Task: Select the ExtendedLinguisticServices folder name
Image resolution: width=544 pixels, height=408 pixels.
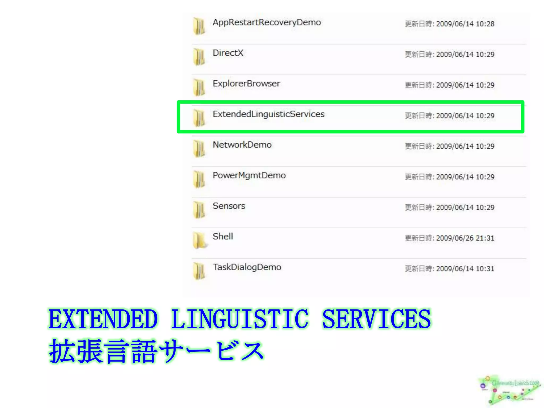Action: click(x=269, y=114)
